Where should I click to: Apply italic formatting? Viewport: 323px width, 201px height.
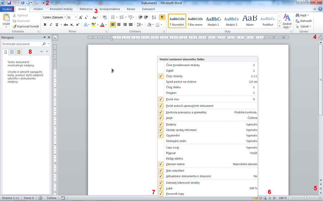click(51, 25)
